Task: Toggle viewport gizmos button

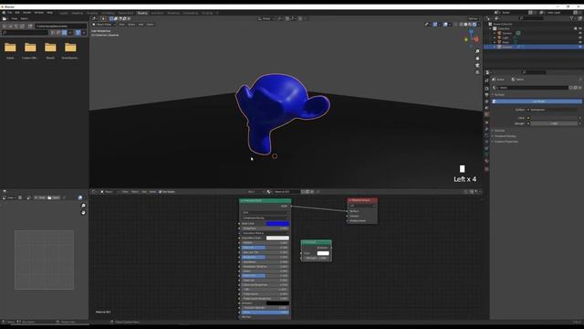Action: pyautogui.click(x=435, y=25)
